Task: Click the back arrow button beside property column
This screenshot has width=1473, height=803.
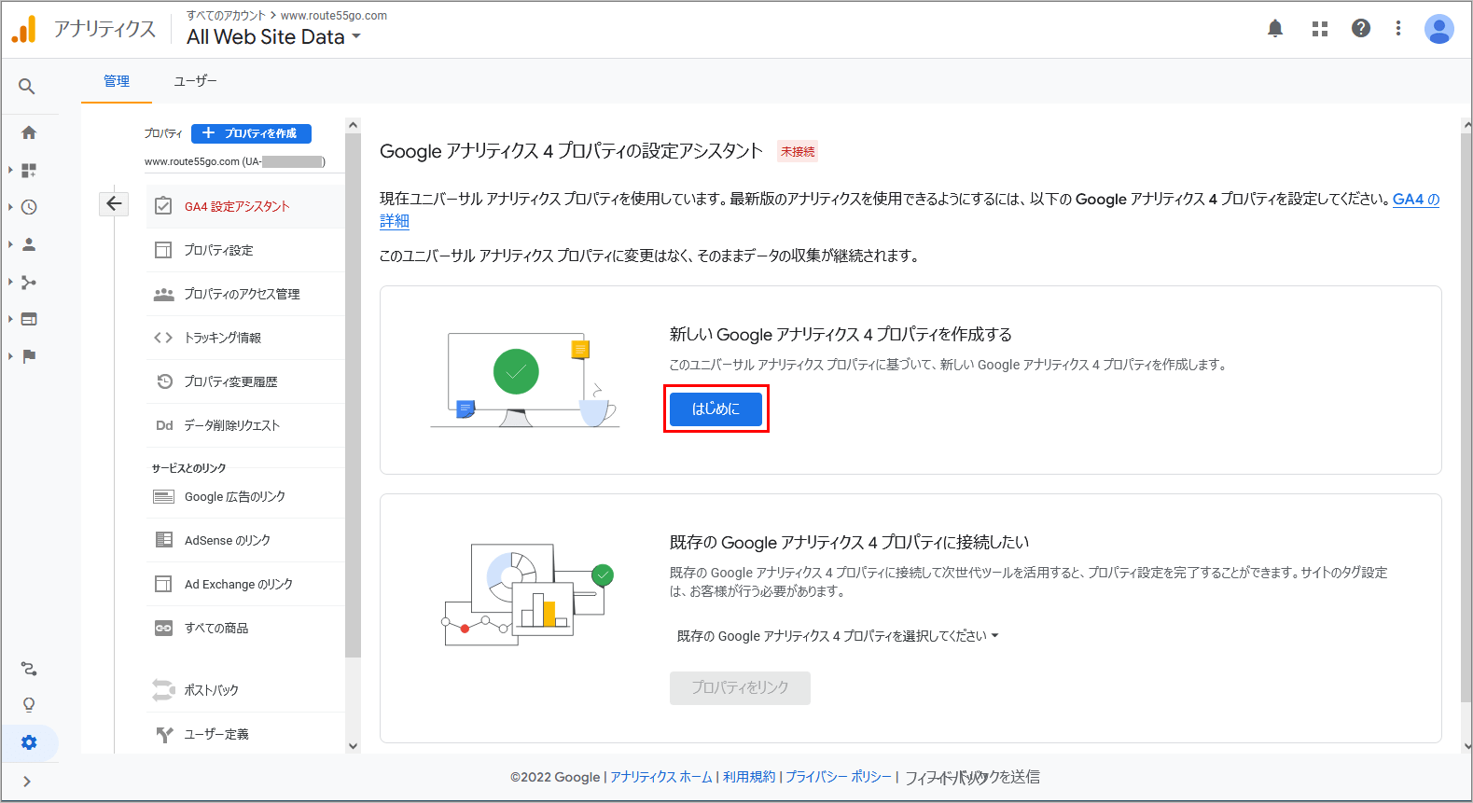Action: 114,203
